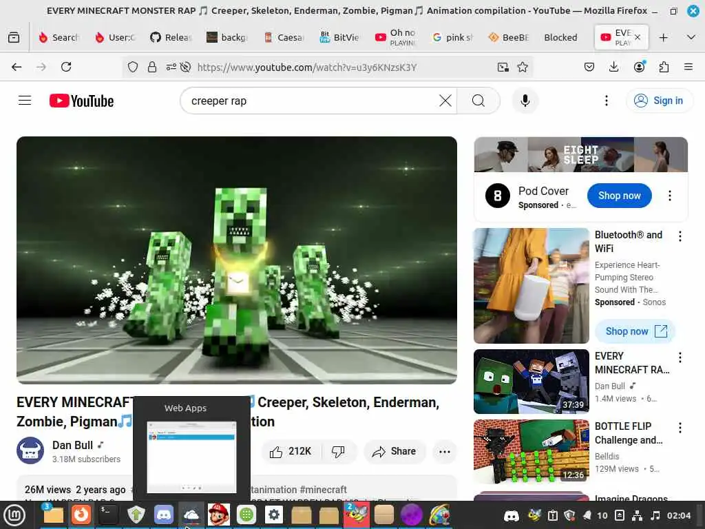The height and width of the screenshot is (529, 705).
Task: Bookmark this page with the star
Action: (x=523, y=67)
